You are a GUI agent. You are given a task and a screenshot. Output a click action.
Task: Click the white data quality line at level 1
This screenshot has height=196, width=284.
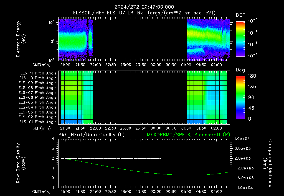pyautogui.click(x=190, y=168)
